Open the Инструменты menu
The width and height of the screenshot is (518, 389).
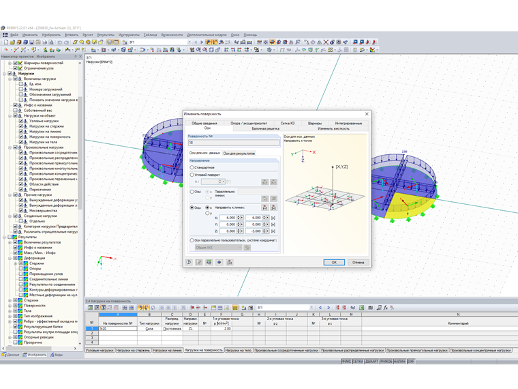click(x=129, y=35)
